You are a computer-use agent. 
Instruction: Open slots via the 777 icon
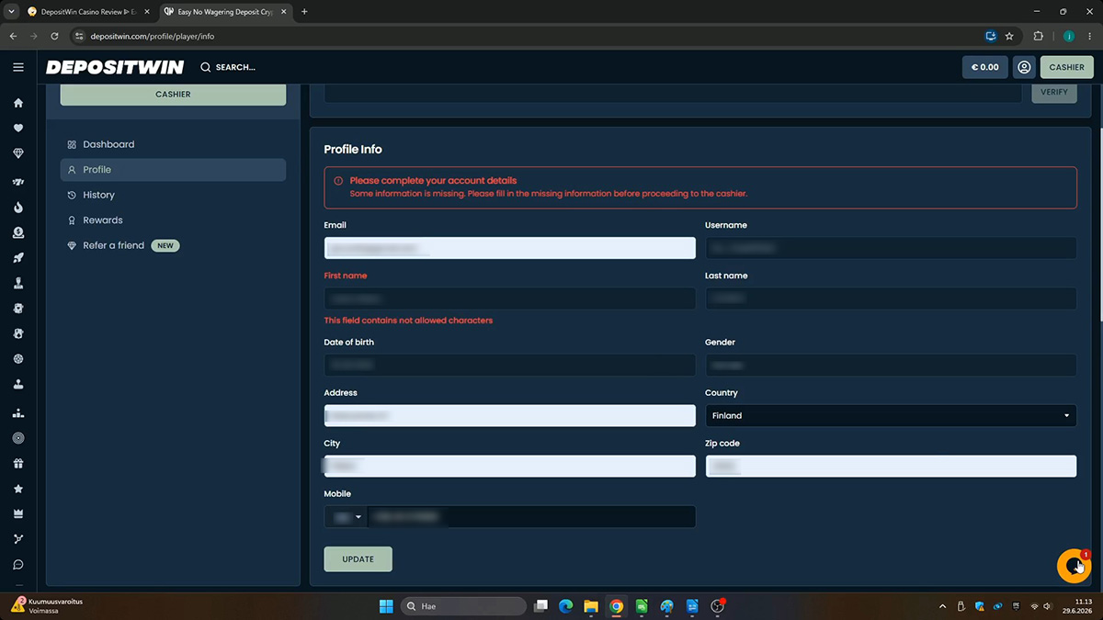(x=18, y=183)
